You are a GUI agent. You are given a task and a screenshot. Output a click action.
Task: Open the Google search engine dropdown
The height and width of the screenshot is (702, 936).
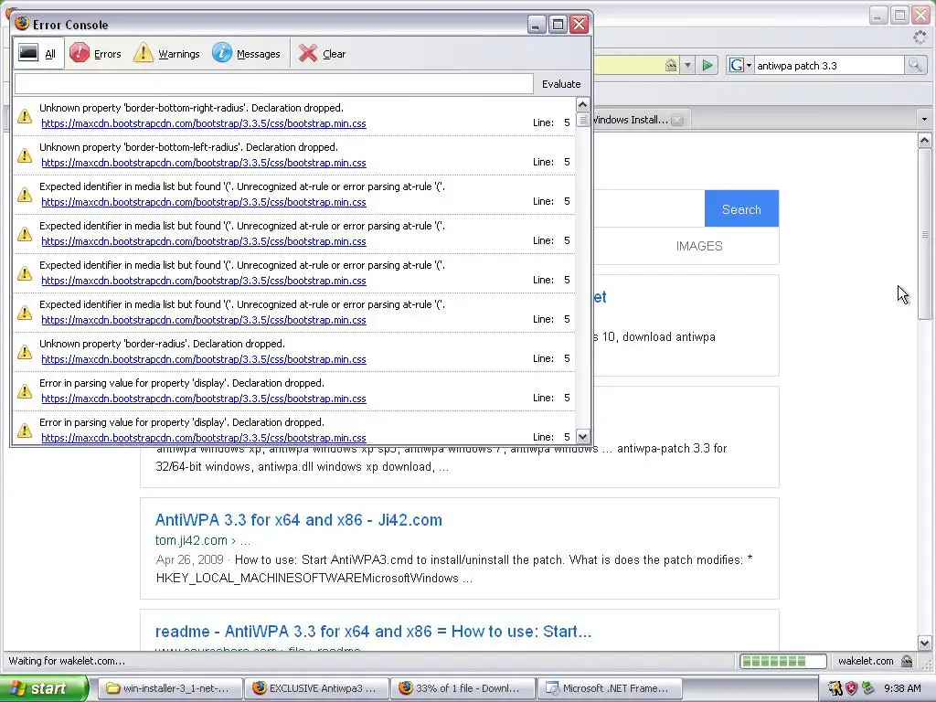[x=740, y=65]
